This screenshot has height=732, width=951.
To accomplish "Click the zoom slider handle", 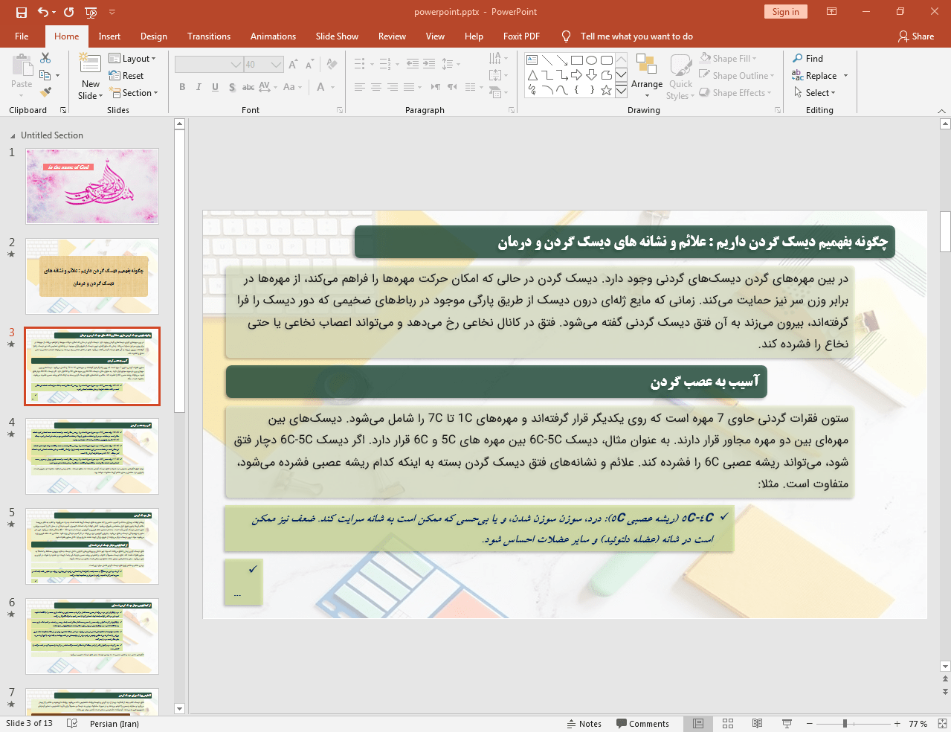I will [x=845, y=724].
